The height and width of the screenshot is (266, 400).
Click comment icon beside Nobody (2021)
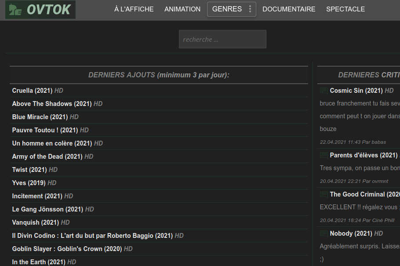coord(324,233)
